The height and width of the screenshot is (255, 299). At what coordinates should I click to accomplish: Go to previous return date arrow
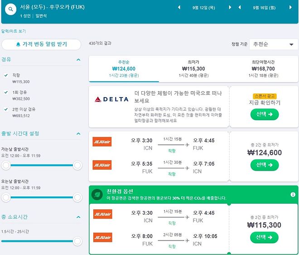tap(240, 8)
